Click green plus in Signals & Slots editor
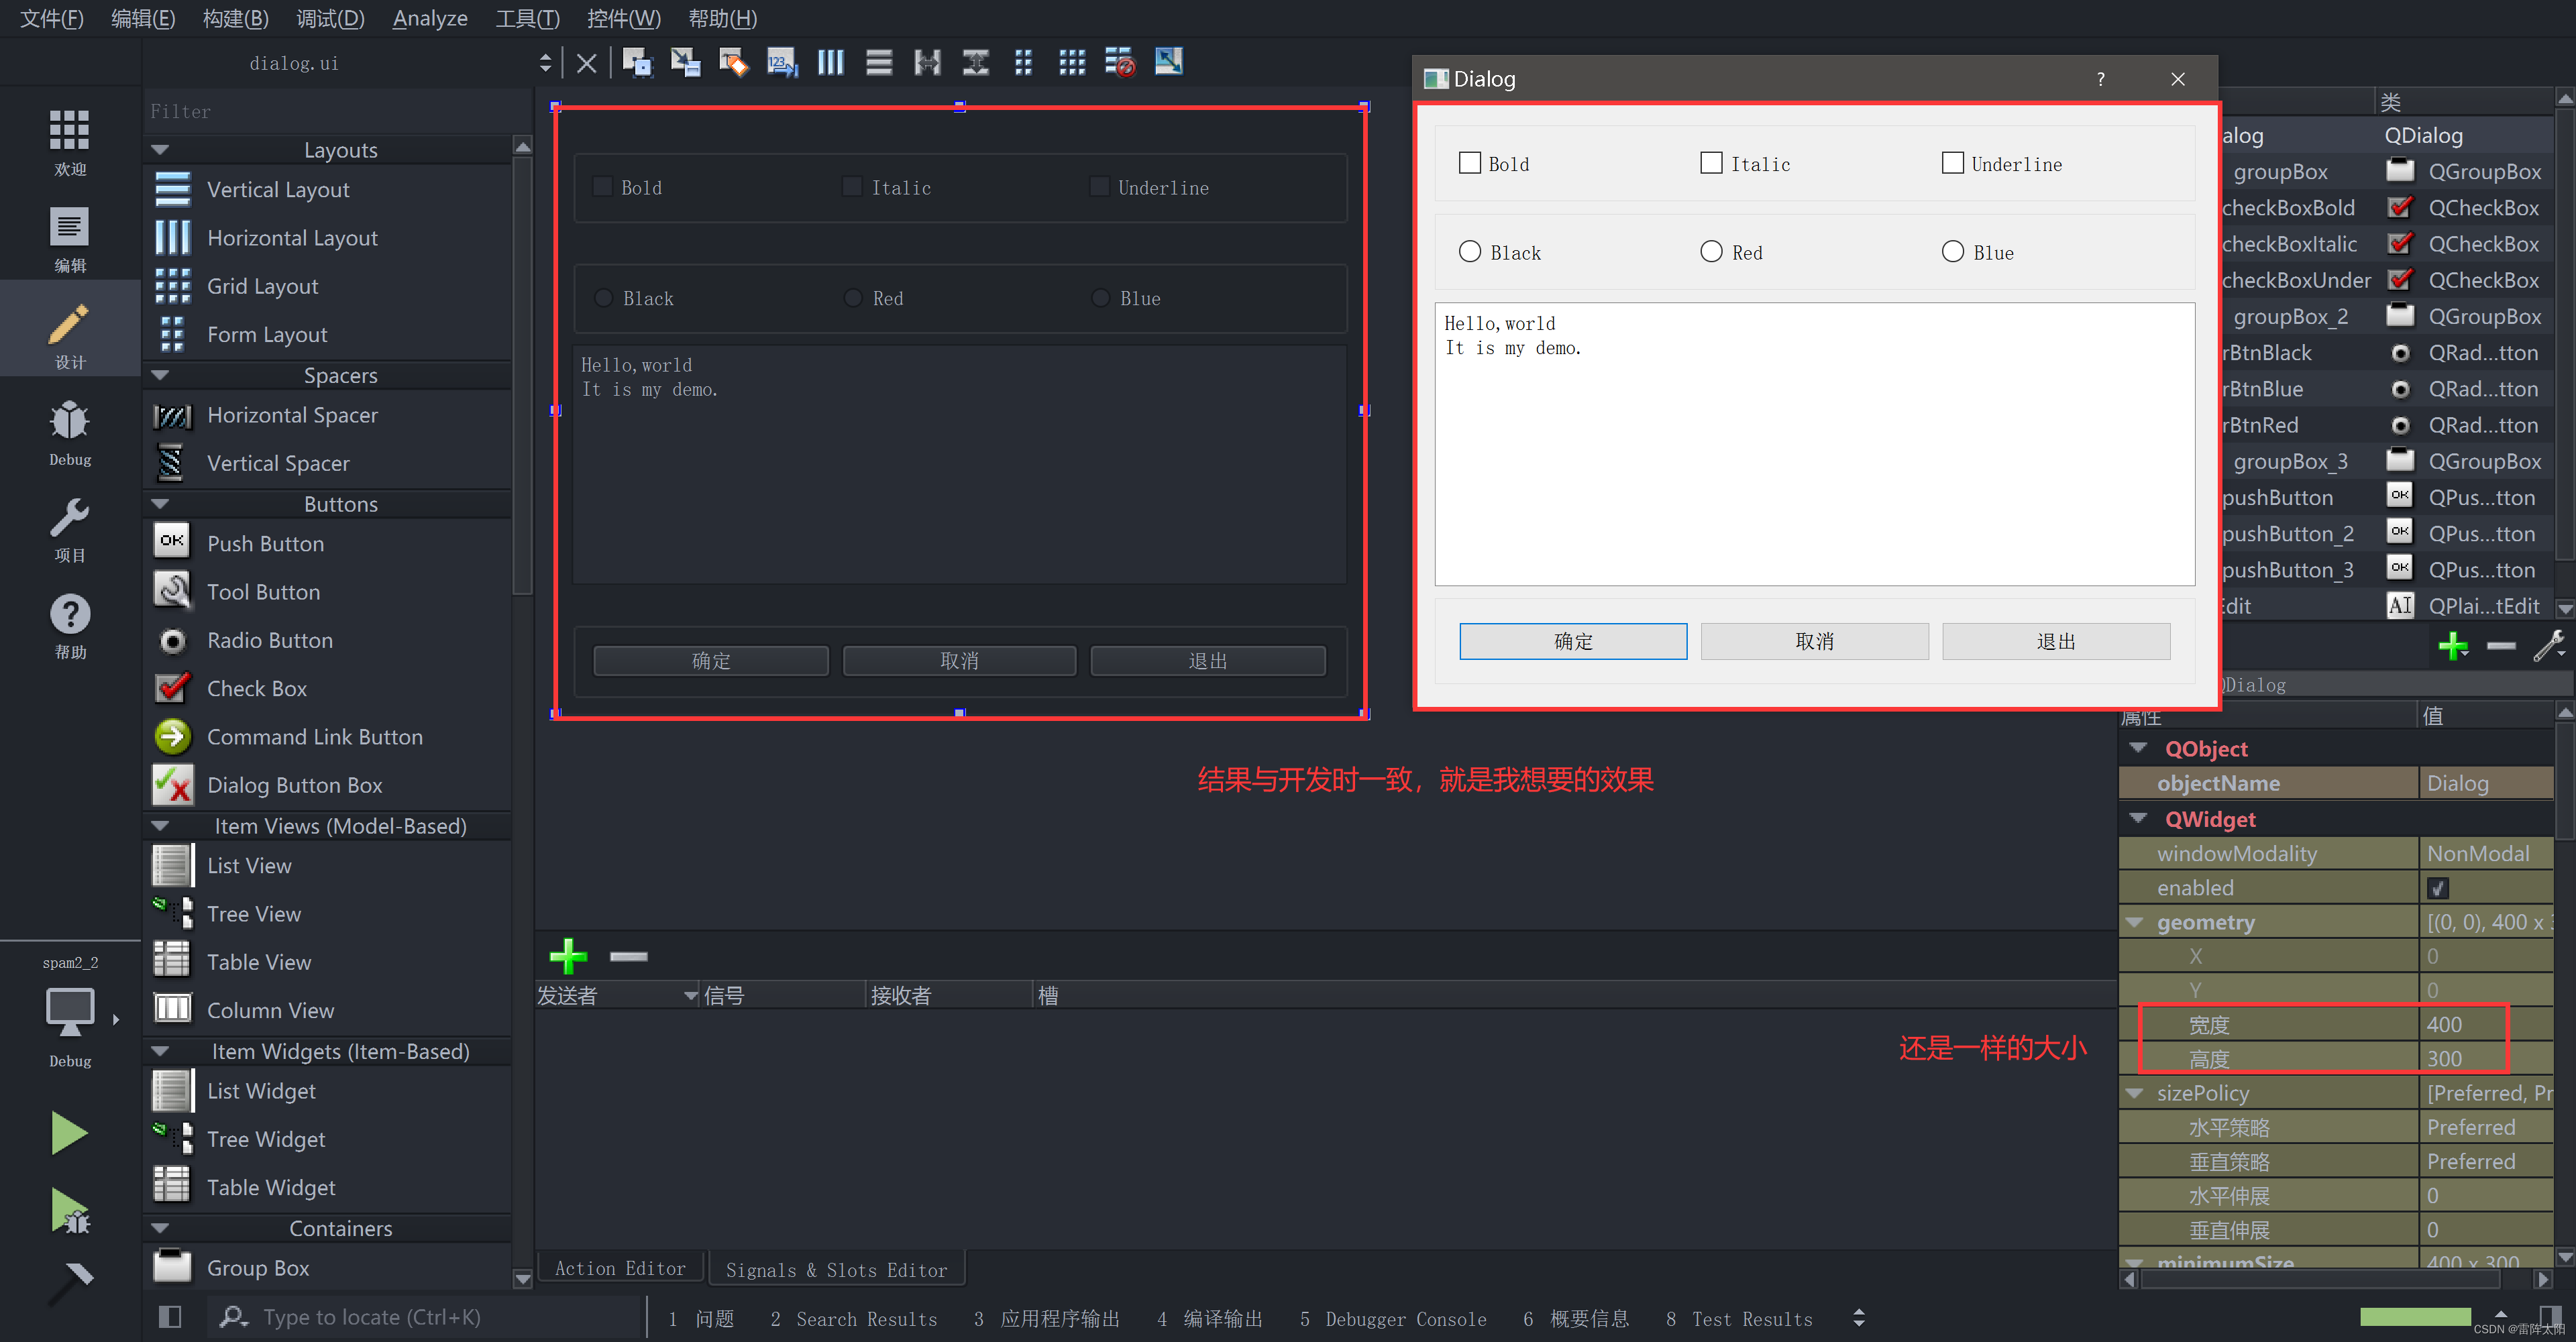Screen dimensions: 2576x1342 (568, 956)
